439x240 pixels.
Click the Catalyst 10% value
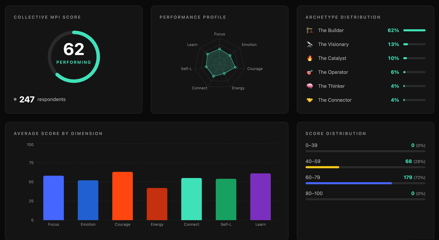393,58
